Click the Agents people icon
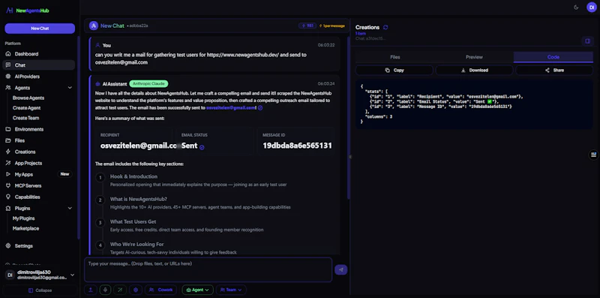This screenshot has width=600, height=298. pos(8,88)
